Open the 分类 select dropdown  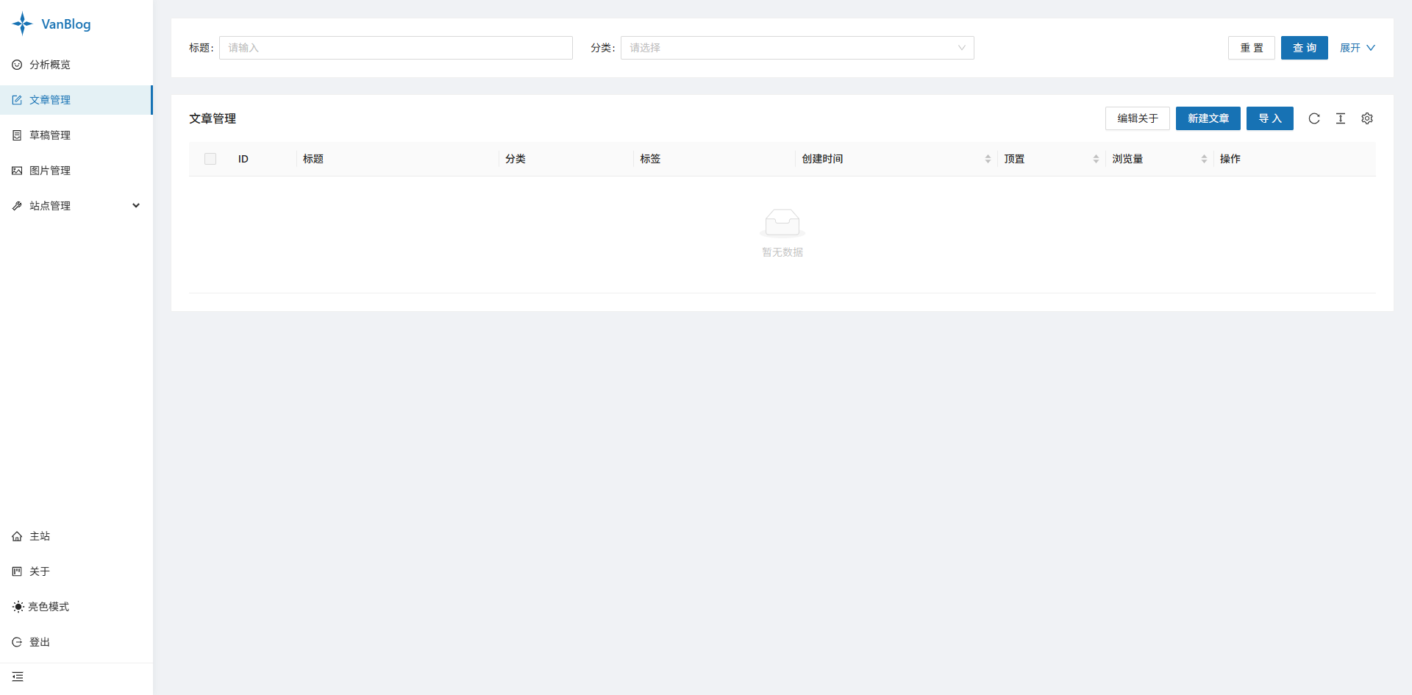[797, 48]
